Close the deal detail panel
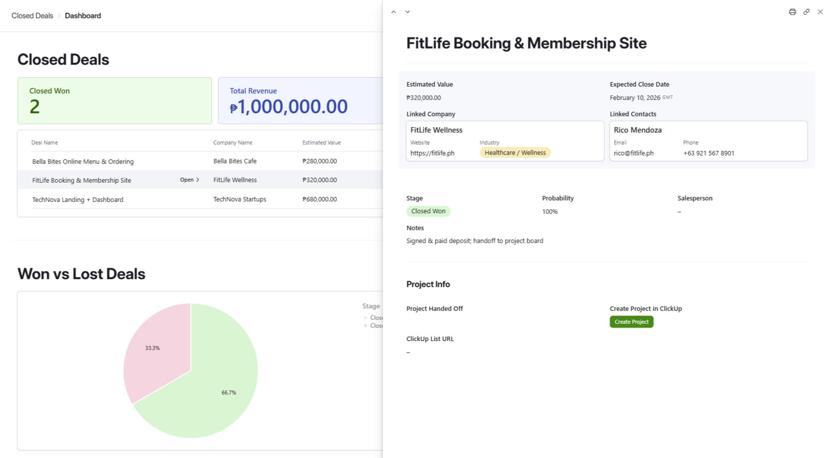Screen dimensions: 831x458 click(x=820, y=12)
